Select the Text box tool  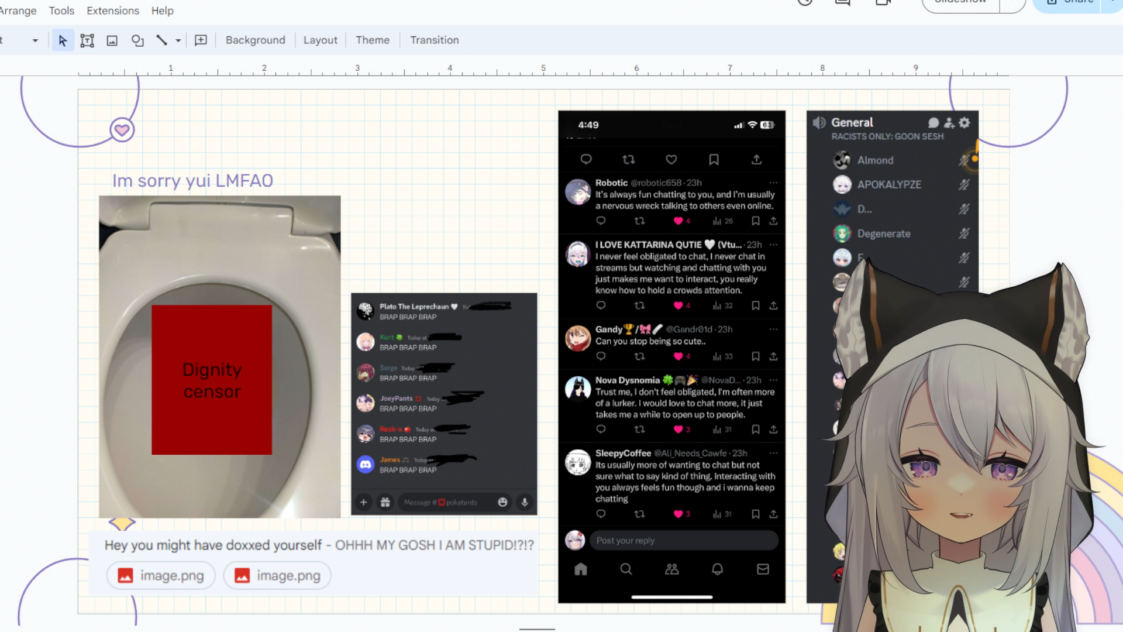point(87,40)
